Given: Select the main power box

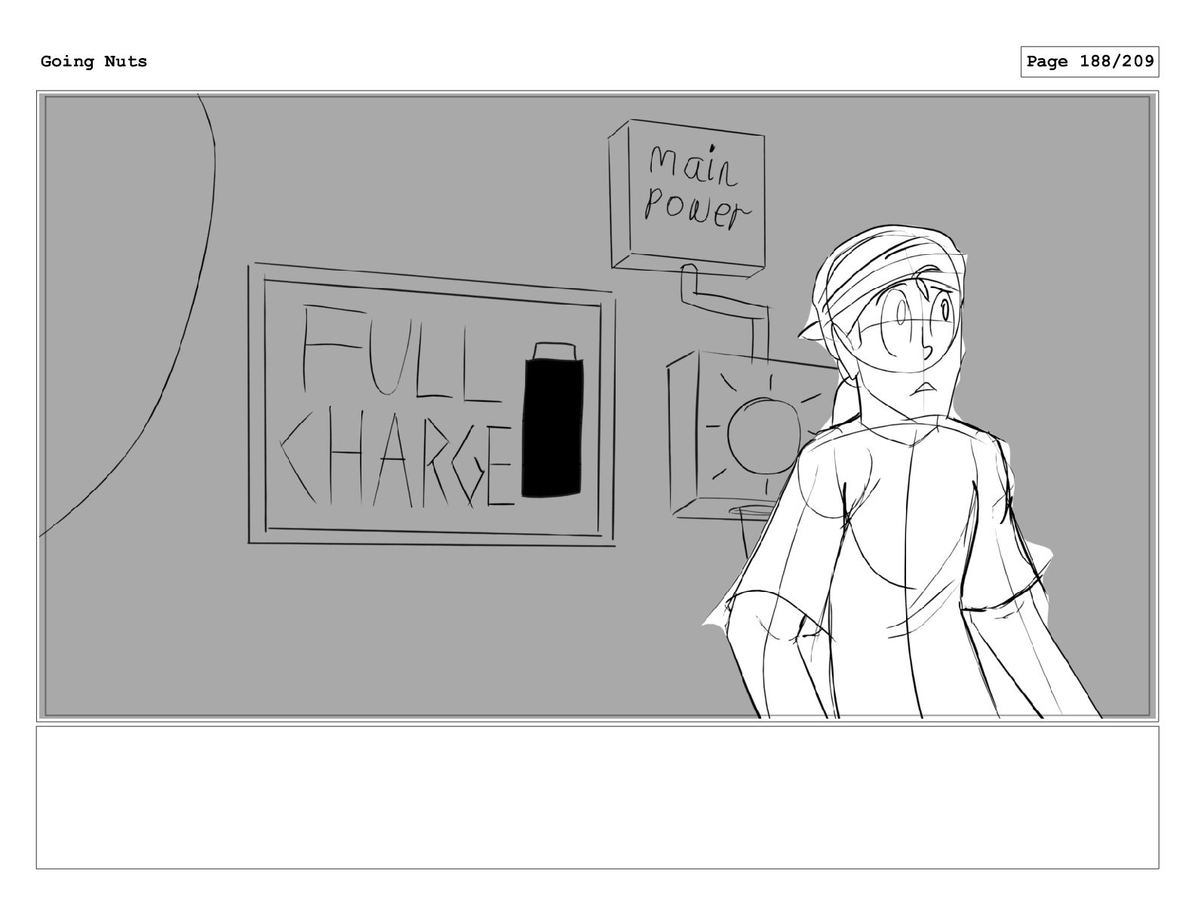Looking at the screenshot, I should click(687, 199).
